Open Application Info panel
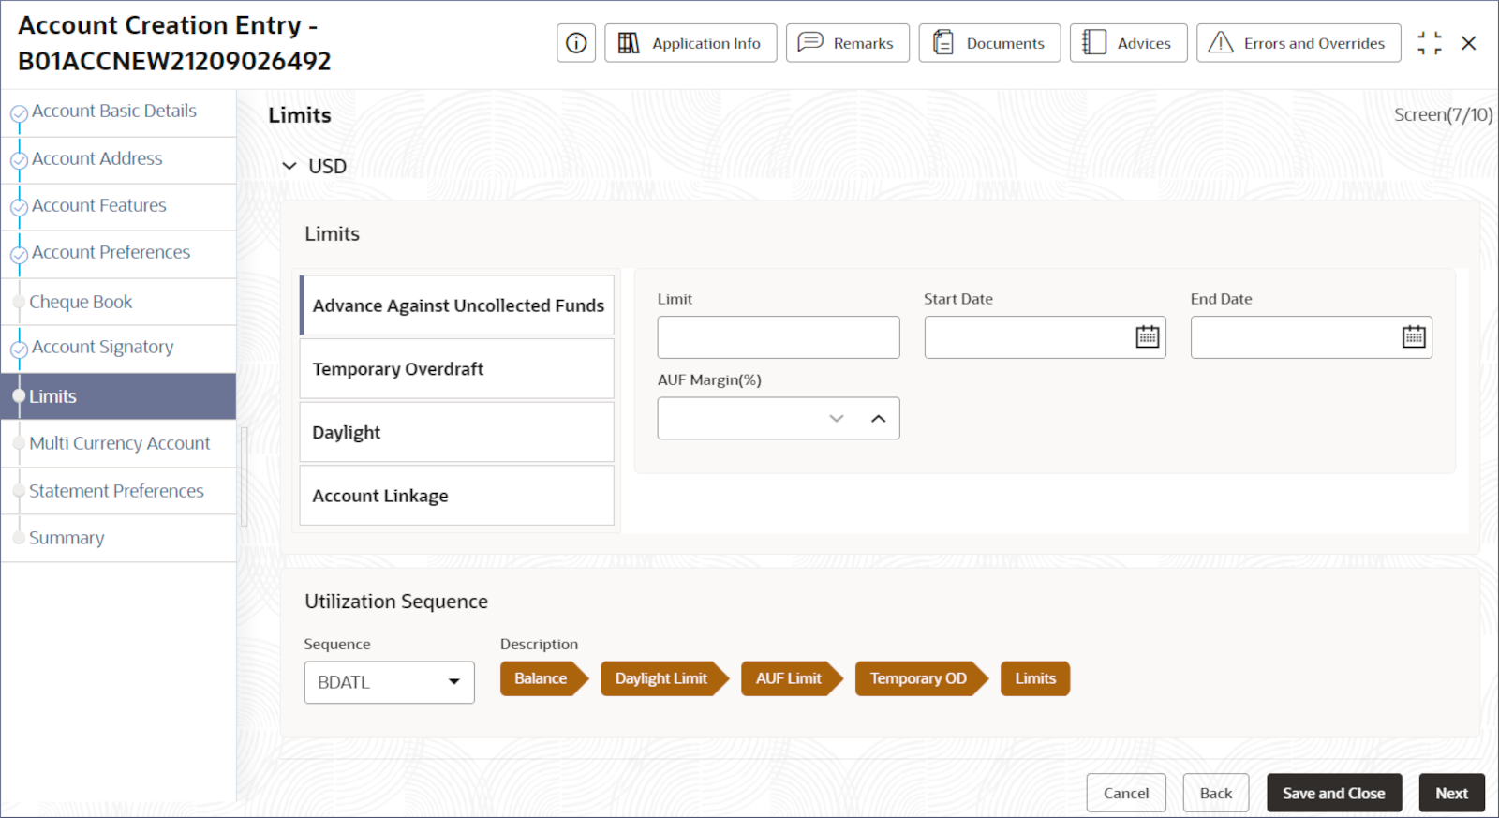 click(690, 43)
